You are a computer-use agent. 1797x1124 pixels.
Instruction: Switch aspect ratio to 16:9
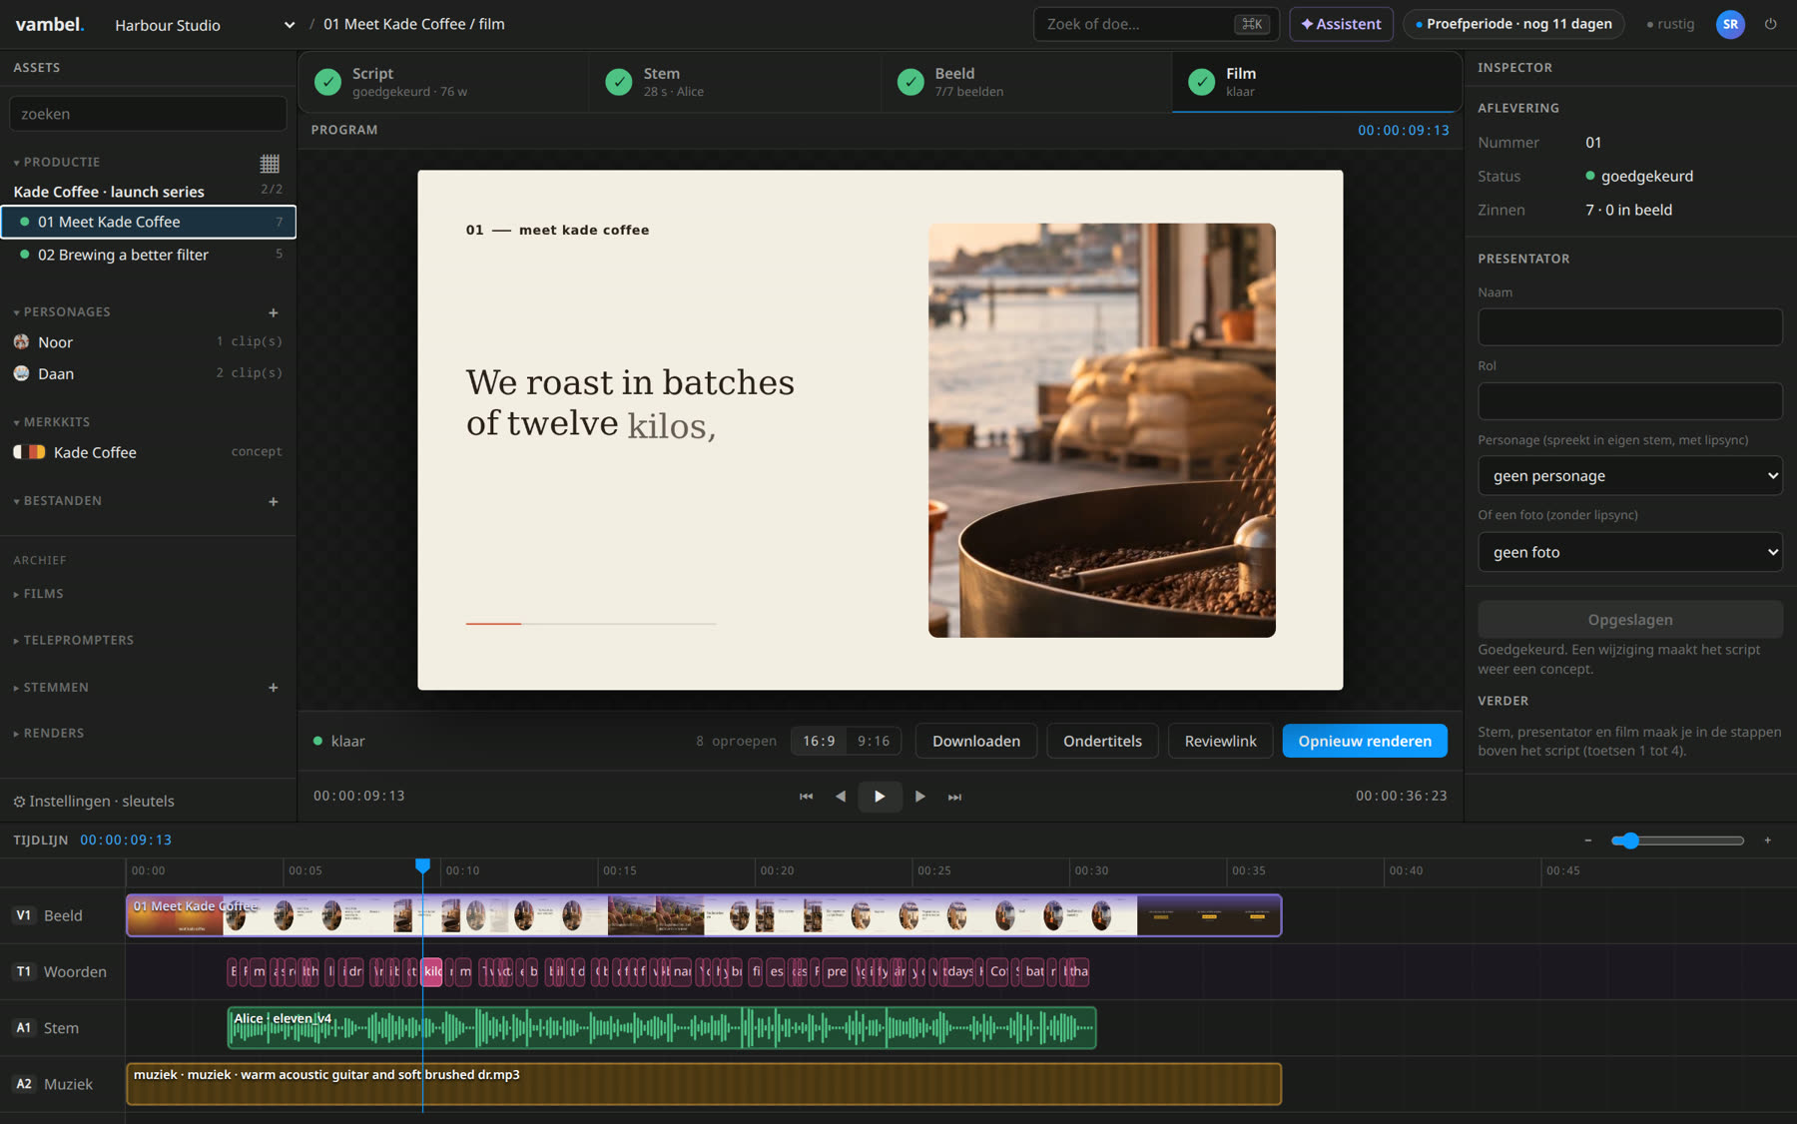(819, 741)
